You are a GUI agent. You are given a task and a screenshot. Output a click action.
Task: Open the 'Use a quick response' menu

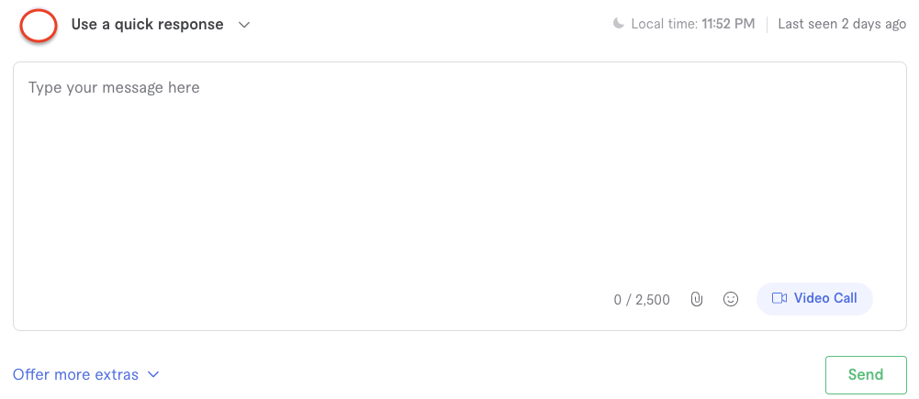pos(147,25)
